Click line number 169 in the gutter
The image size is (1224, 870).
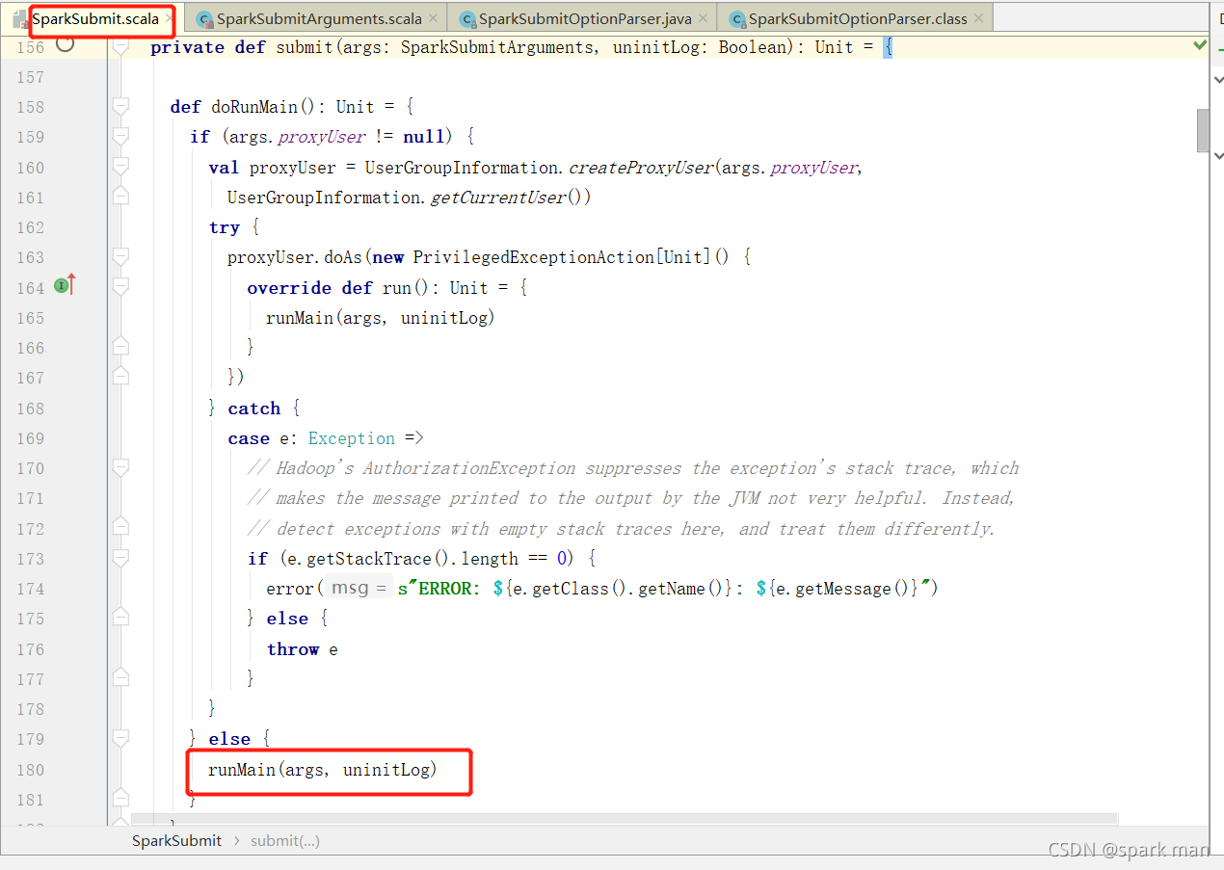tap(30, 438)
